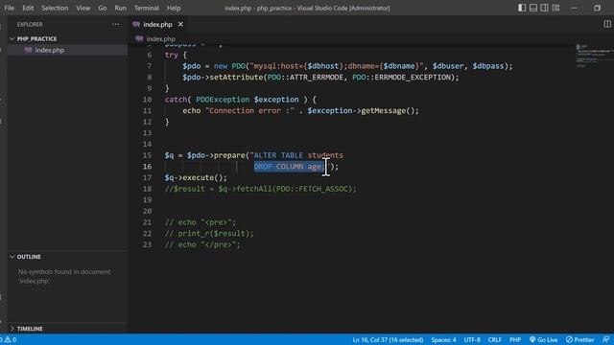Viewport: 614px width, 345px height.
Task: Change language mode PHP in status bar
Action: click(x=515, y=340)
